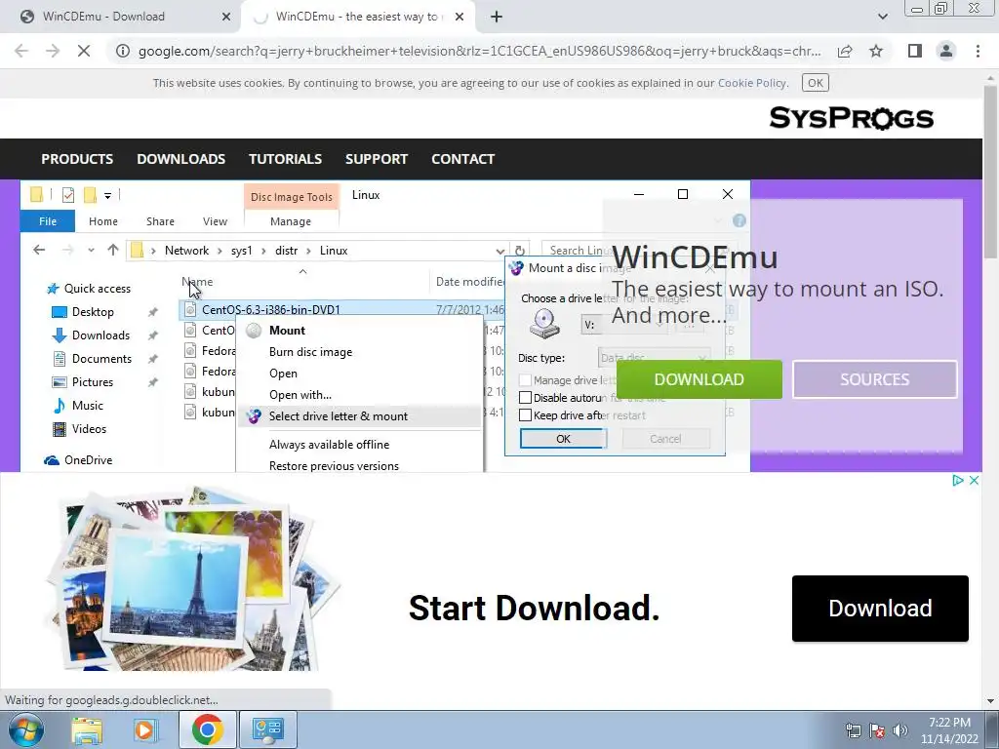The width and height of the screenshot is (999, 749).
Task: Open the Chrome side panel
Action: (x=915, y=51)
